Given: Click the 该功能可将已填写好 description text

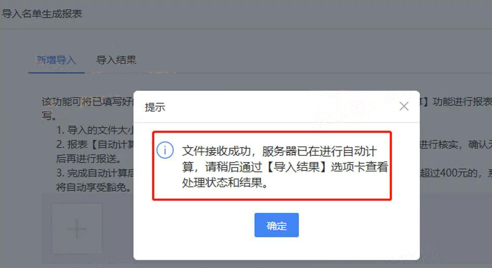Looking at the screenshot, I should (88, 102).
